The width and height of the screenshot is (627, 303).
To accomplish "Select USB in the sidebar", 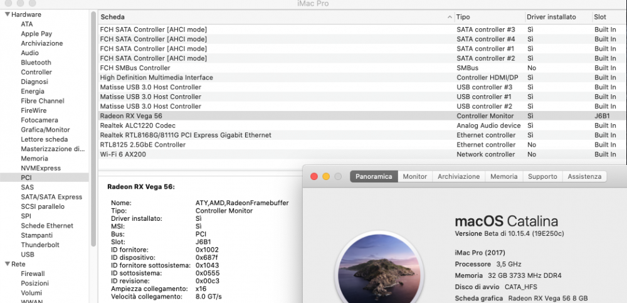I will point(27,255).
